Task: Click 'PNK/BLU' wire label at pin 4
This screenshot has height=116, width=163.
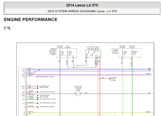Action: (x=31, y=74)
